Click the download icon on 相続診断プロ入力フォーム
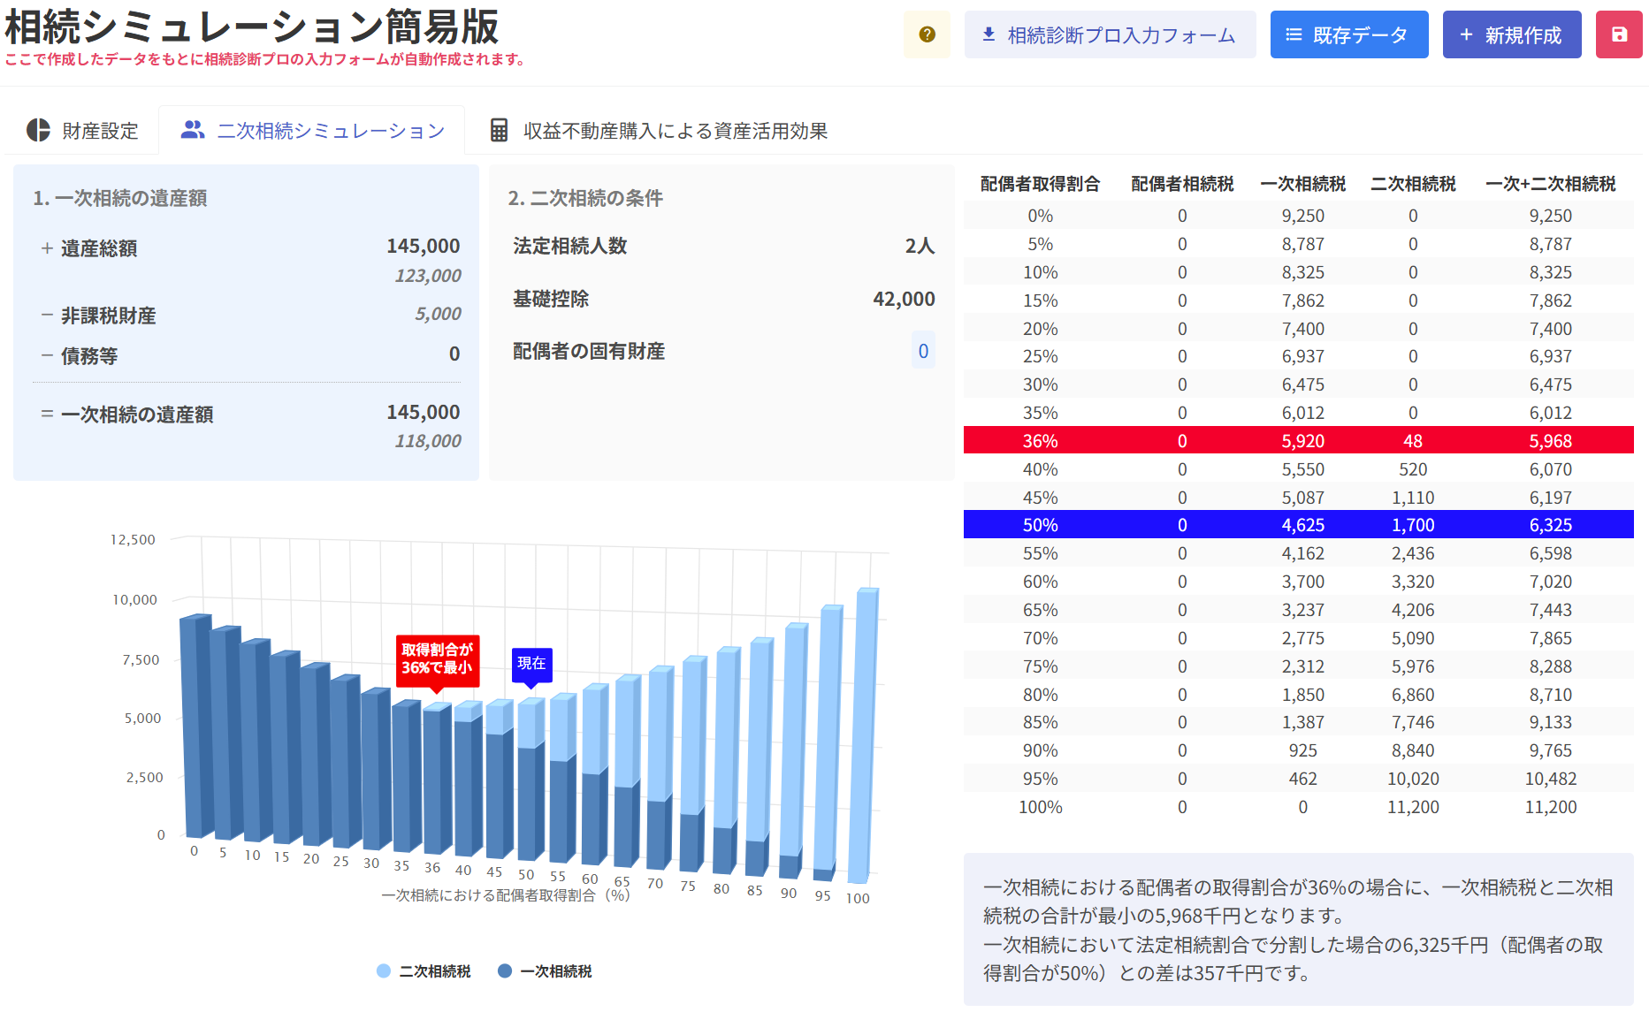Image resolution: width=1649 pixels, height=1012 pixels. 989,34
